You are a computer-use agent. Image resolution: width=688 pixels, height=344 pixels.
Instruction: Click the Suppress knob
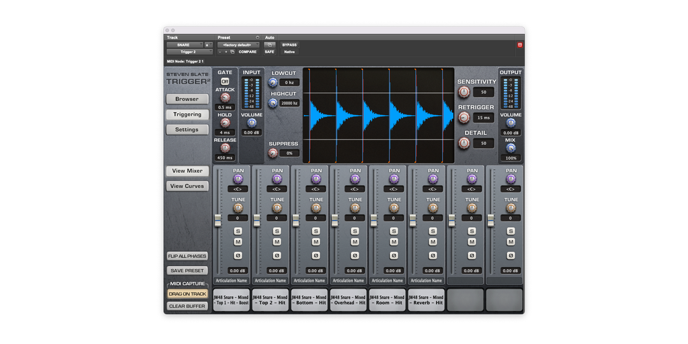pos(273,153)
